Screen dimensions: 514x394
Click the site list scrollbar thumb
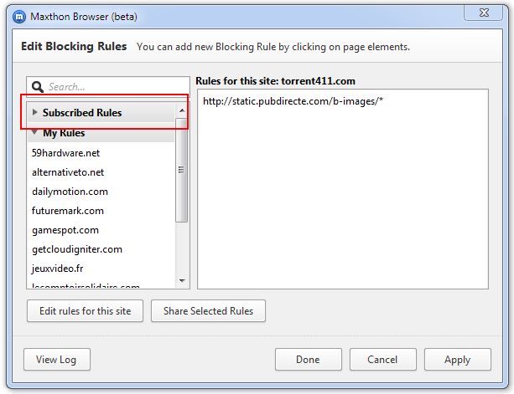click(181, 170)
